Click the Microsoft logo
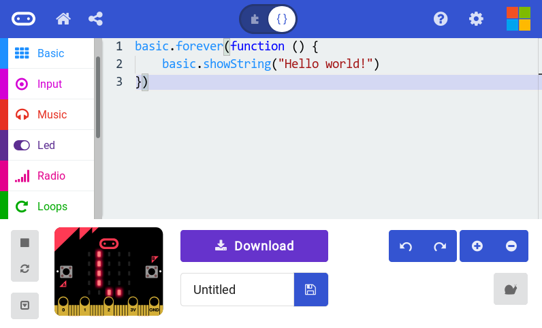Viewport: 542px width, 328px height. pos(518,19)
